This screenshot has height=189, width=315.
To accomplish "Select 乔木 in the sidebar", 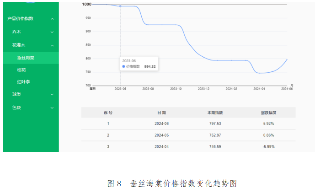I will (x=16, y=32).
